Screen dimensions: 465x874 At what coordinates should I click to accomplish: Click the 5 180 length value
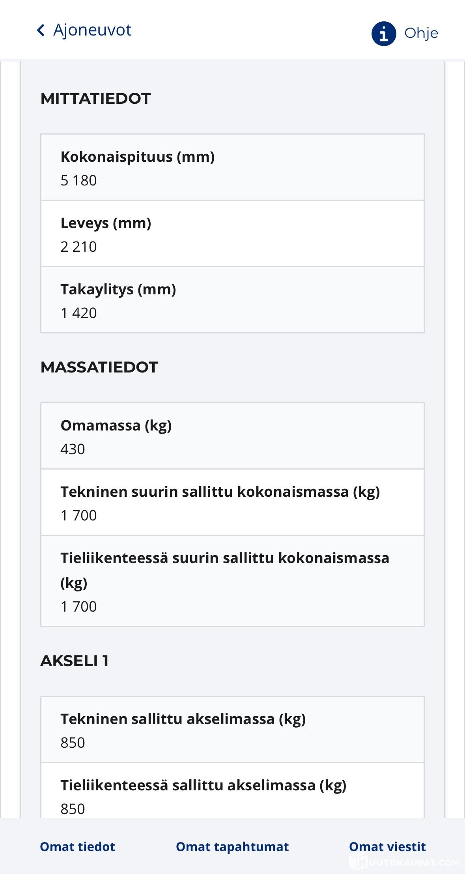click(78, 180)
